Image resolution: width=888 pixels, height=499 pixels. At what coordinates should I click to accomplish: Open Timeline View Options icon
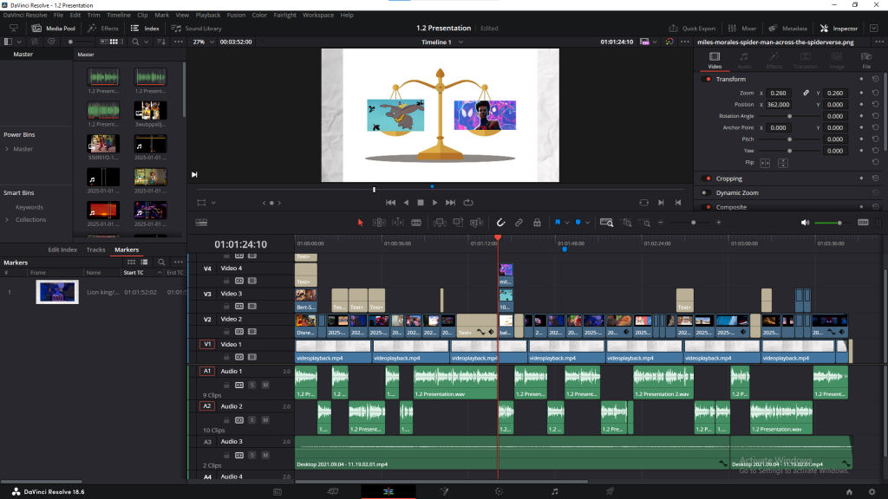tap(201, 223)
